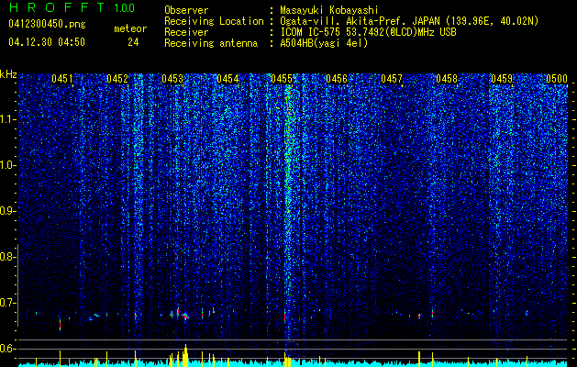Click the HROFFT 1.0.0 title text
Screen dimensions: 577x367
tap(72, 7)
